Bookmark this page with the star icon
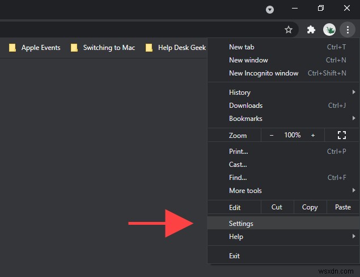360x277 pixels. (289, 30)
